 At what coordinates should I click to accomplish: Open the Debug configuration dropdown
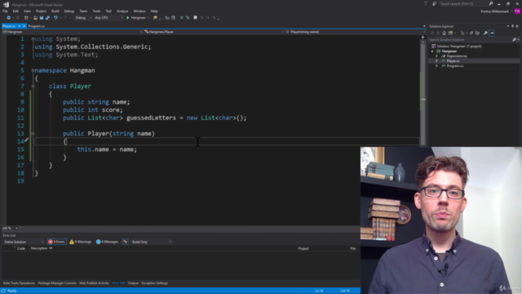pyautogui.click(x=83, y=18)
